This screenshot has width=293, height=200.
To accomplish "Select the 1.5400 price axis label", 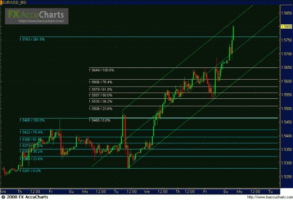I will (x=286, y=136).
